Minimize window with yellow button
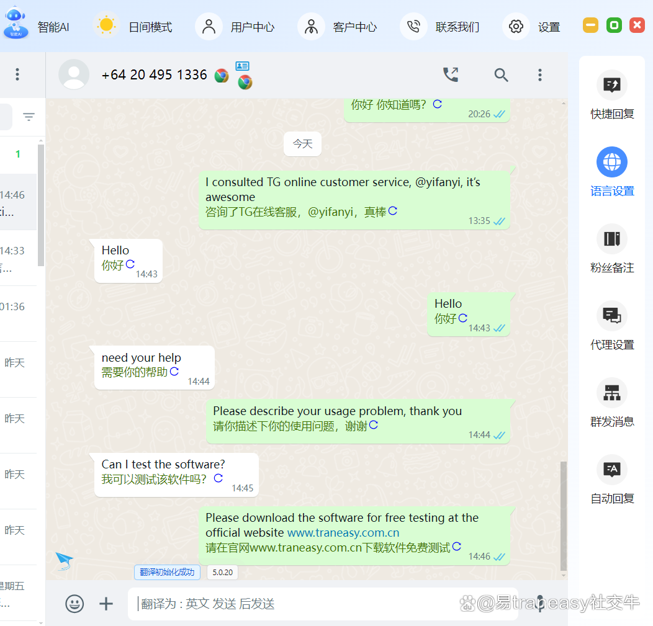653x626 pixels. coord(590,25)
